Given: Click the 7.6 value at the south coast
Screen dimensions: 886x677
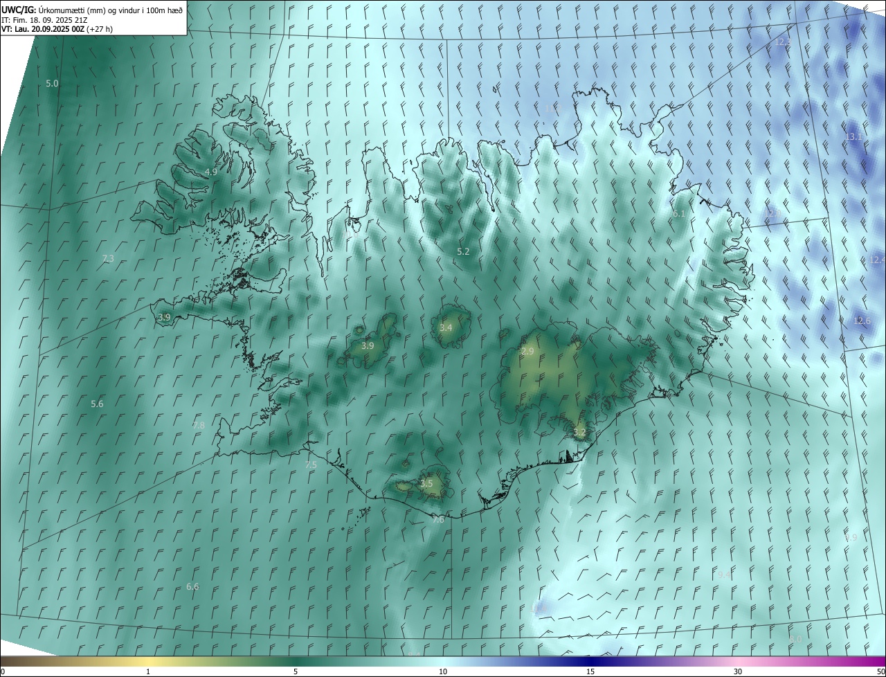Looking at the screenshot, I should click(x=438, y=519).
